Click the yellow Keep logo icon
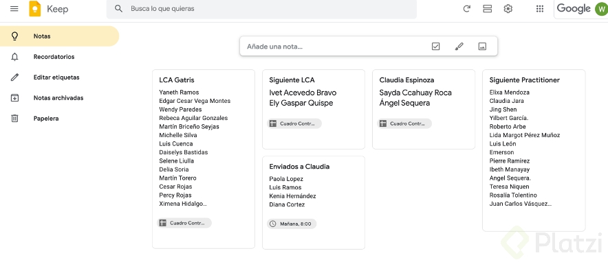608x262 pixels. point(35,8)
